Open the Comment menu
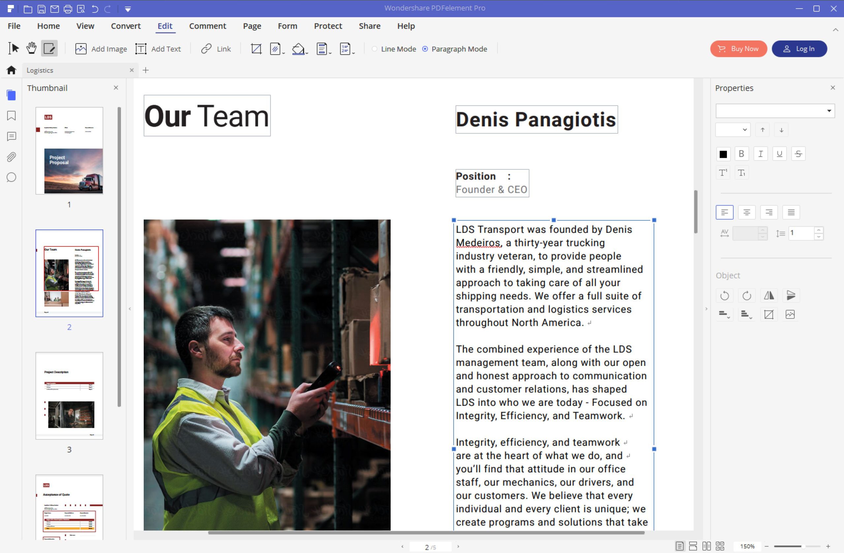Image resolution: width=844 pixels, height=553 pixels. (207, 26)
